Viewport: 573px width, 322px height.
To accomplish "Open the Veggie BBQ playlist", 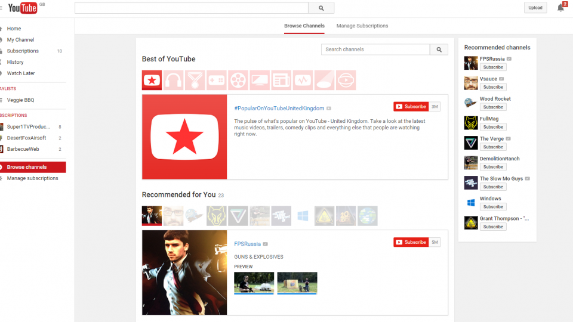I will tap(20, 100).
